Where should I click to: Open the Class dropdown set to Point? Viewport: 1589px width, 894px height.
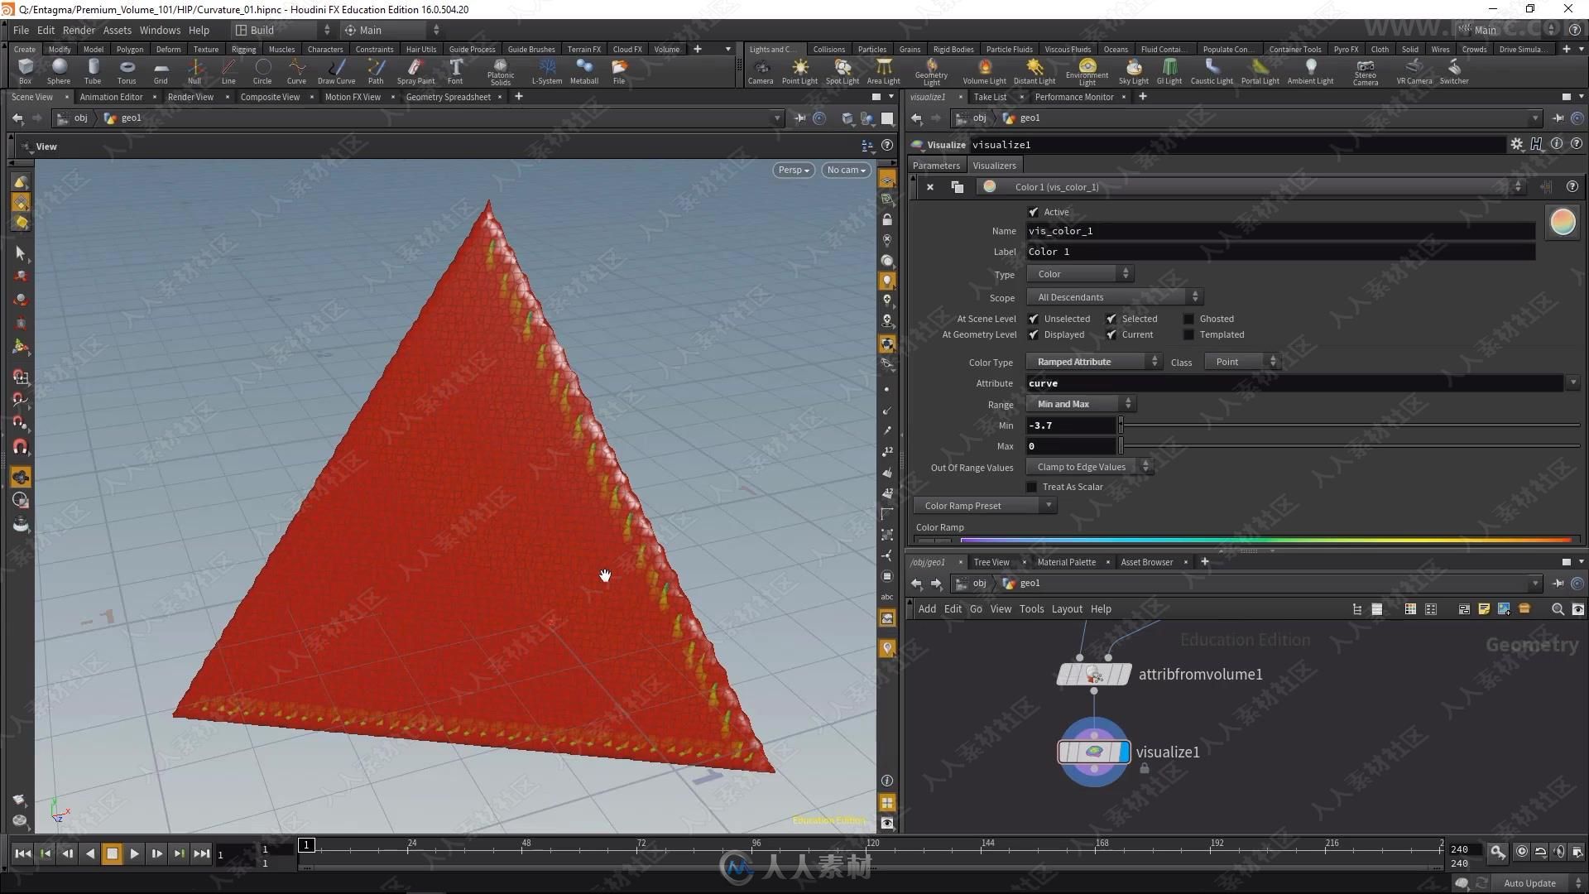click(x=1242, y=362)
